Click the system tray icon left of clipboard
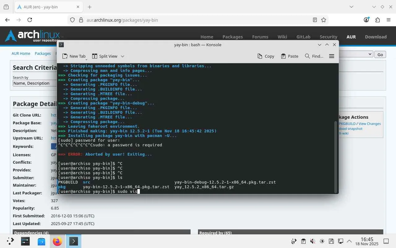The width and height of the screenshot is (396, 248). point(294,241)
